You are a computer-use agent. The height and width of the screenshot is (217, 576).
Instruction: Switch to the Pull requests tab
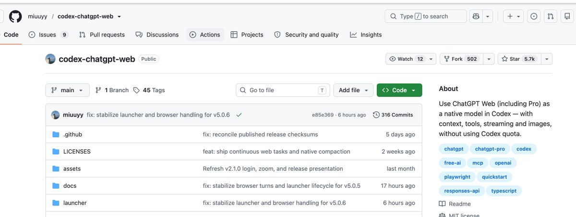(x=102, y=35)
